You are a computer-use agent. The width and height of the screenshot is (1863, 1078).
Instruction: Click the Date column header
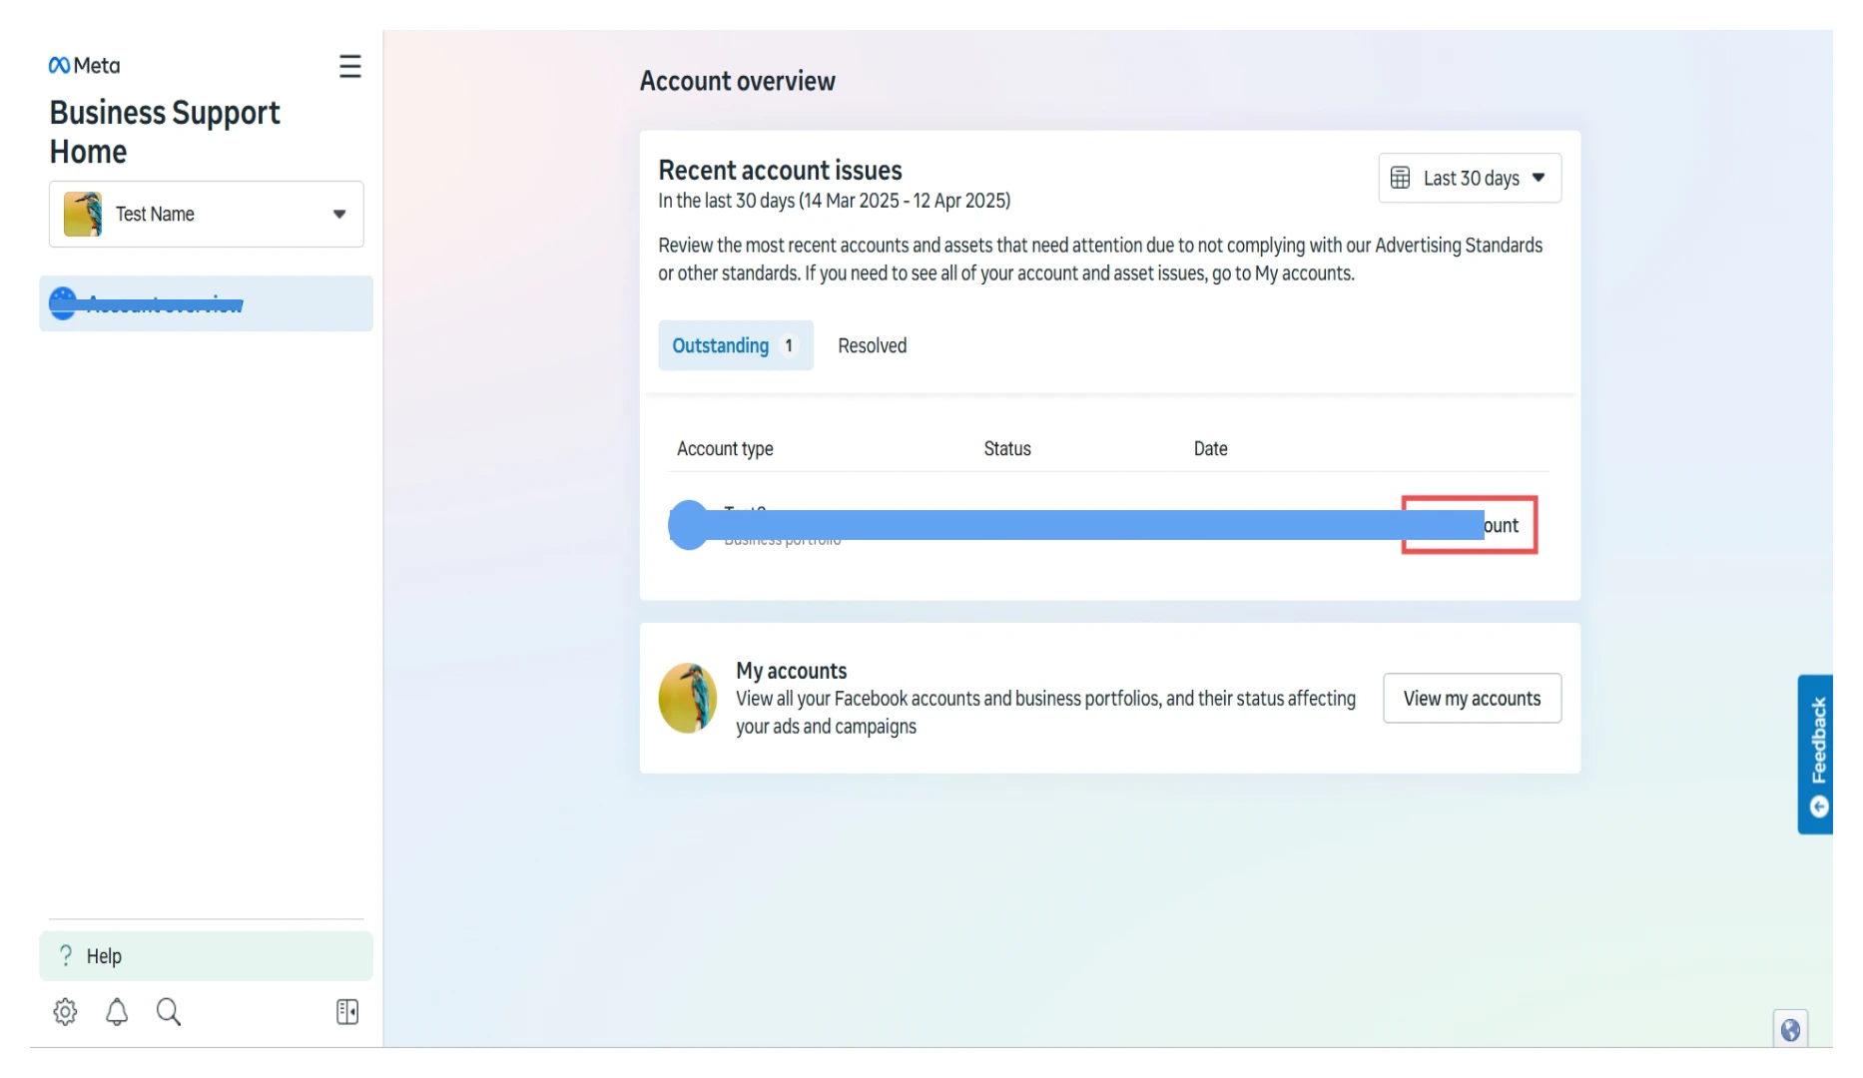click(1211, 449)
